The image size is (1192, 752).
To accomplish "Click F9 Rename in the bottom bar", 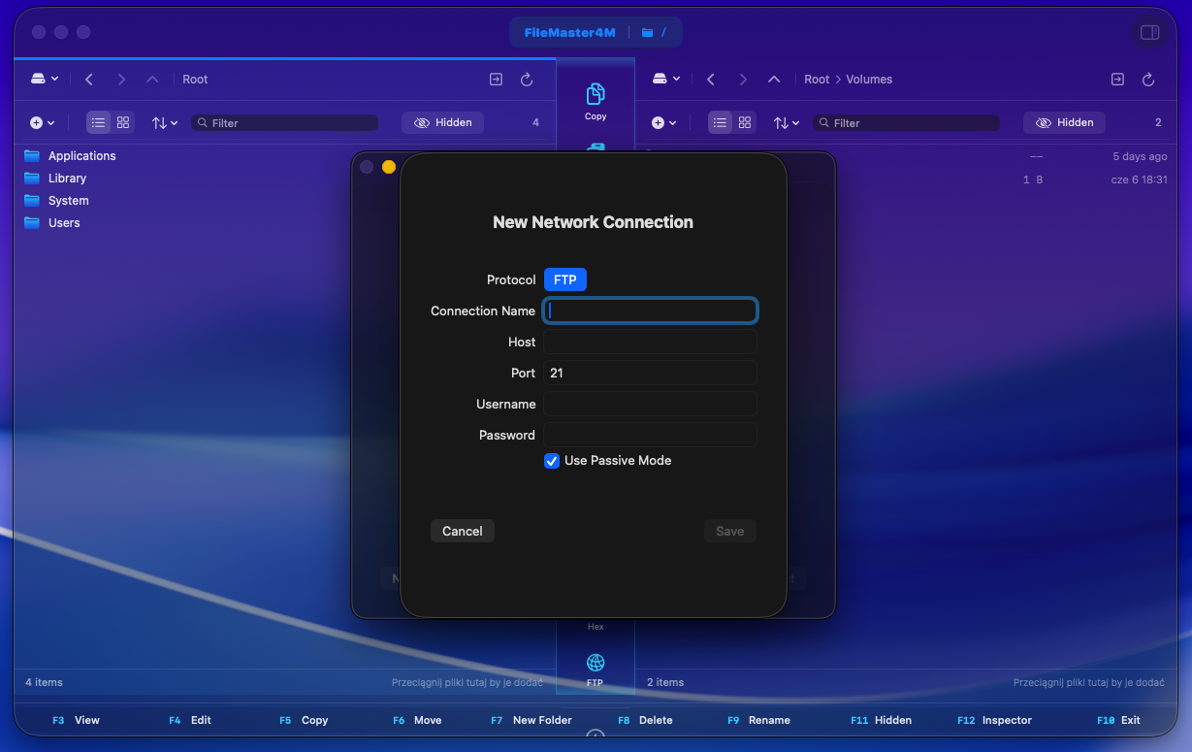I will 758,720.
